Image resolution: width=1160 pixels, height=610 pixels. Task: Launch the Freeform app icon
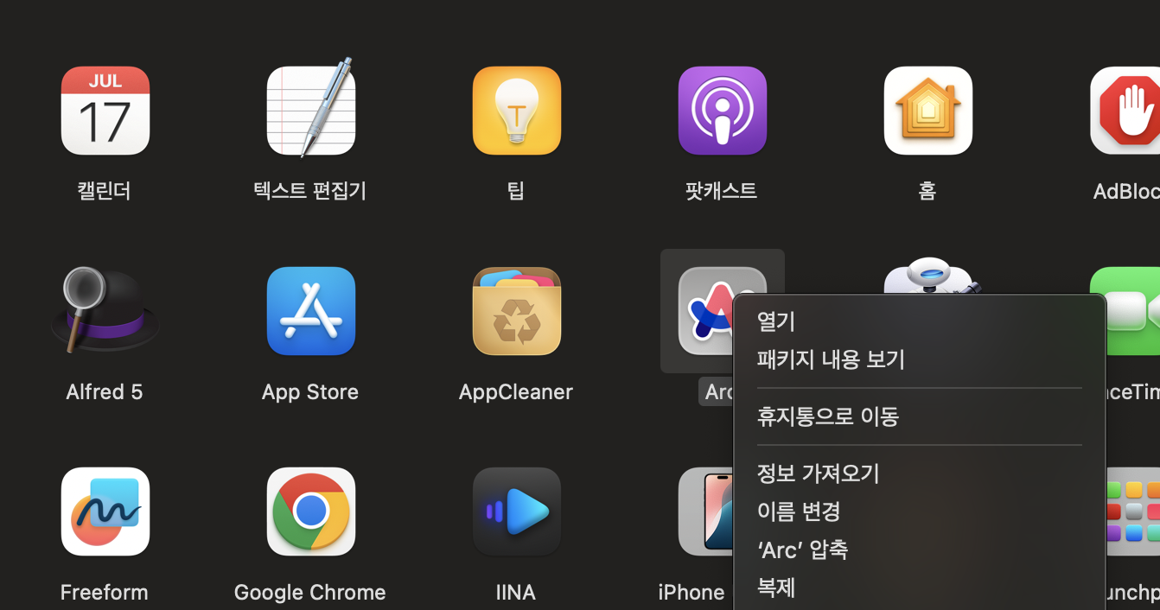105,512
